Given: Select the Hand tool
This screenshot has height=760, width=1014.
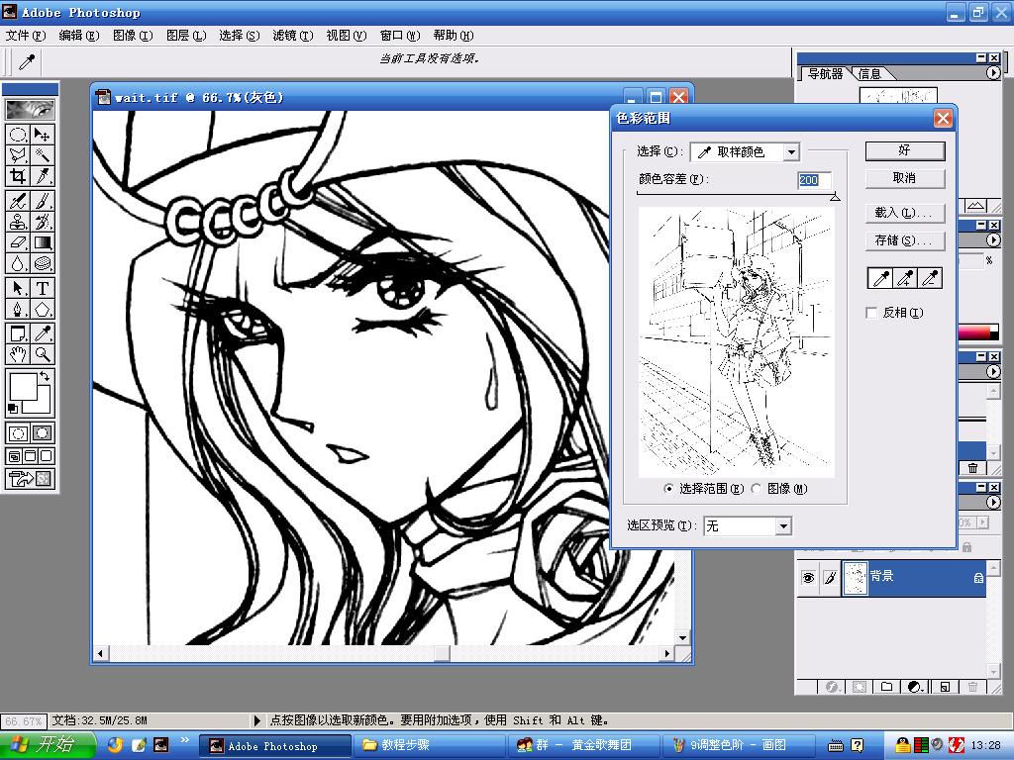Looking at the screenshot, I should (18, 354).
